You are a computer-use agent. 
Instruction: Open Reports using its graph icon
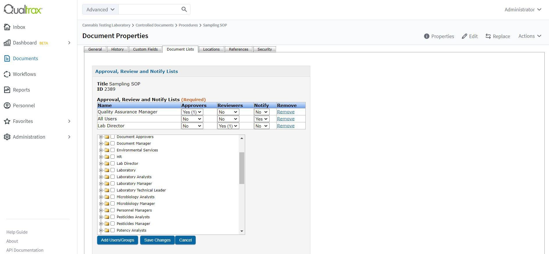[7, 90]
